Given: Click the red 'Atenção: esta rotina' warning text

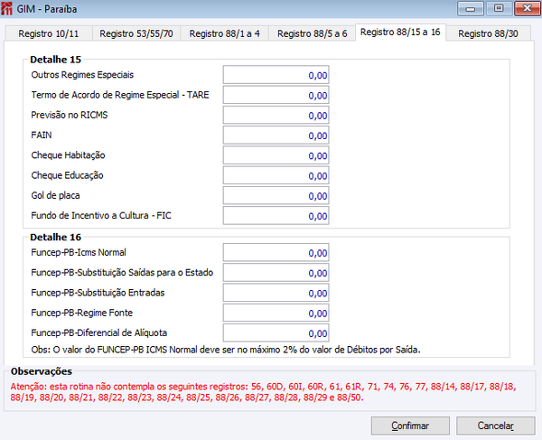Looking at the screenshot, I should (263, 392).
